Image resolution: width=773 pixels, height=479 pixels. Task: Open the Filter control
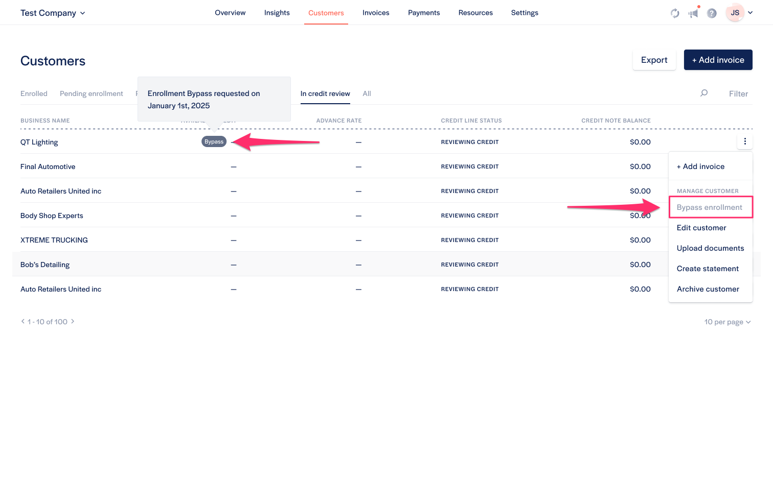pyautogui.click(x=738, y=93)
